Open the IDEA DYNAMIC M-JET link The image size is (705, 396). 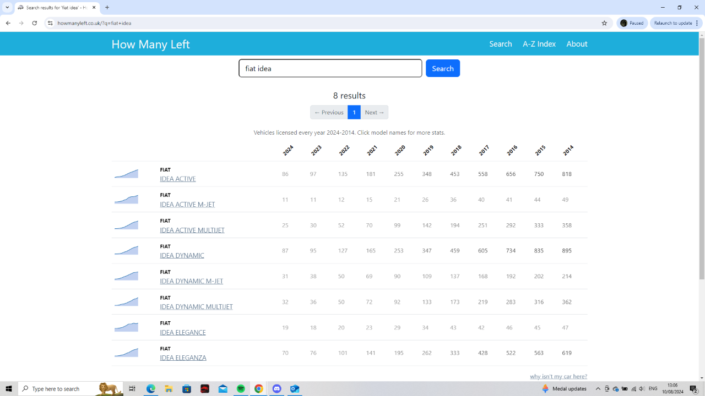point(191,281)
